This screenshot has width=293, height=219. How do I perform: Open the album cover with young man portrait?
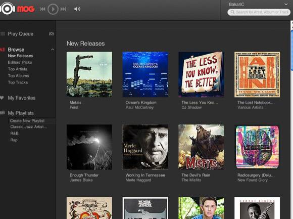click(x=201, y=208)
